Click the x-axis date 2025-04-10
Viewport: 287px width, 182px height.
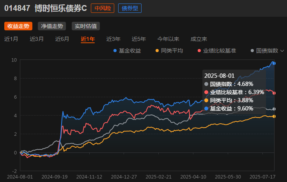[x=193, y=177]
